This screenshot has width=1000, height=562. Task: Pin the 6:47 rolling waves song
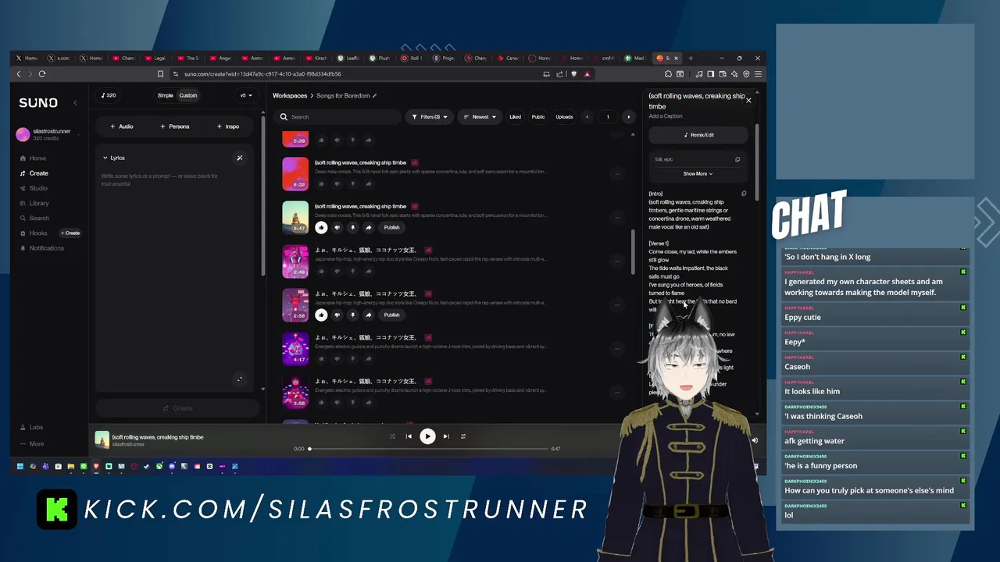click(x=352, y=227)
